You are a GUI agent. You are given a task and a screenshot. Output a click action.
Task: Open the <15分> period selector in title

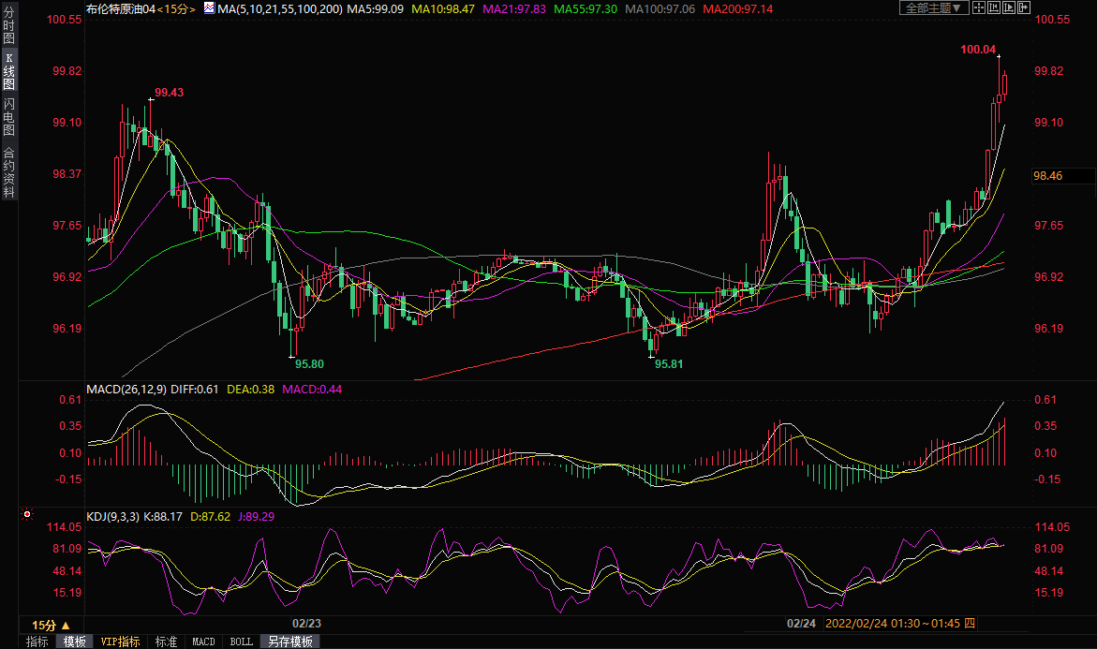[x=177, y=8]
